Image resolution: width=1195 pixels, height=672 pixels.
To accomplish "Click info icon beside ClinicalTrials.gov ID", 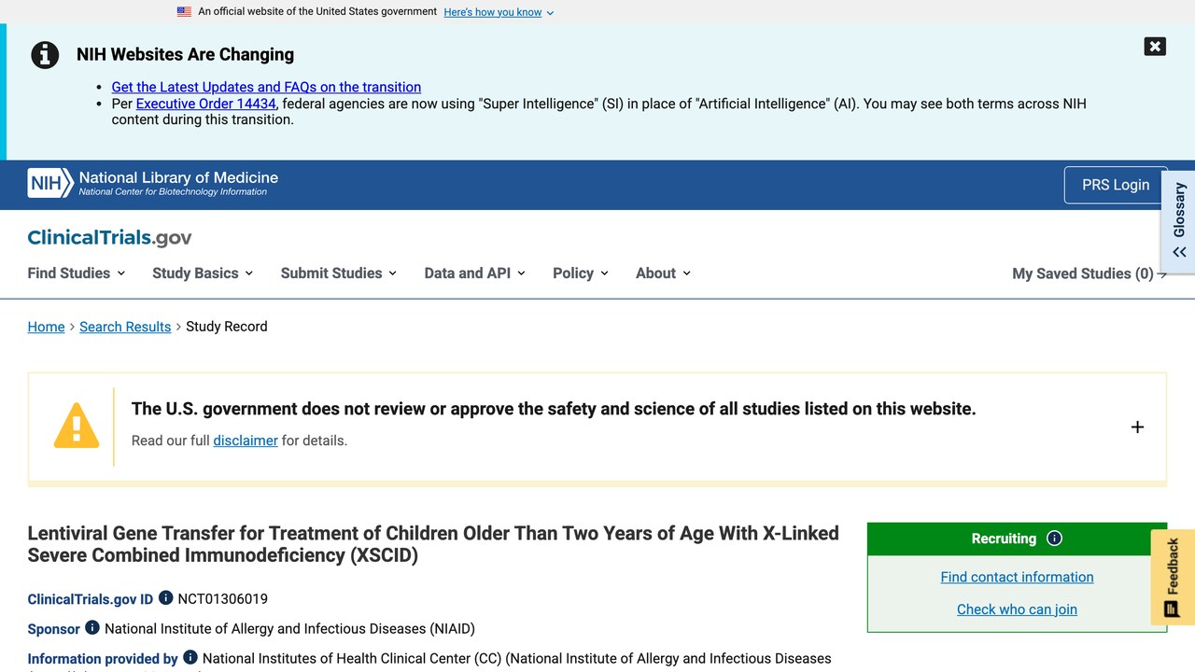I will [x=165, y=598].
